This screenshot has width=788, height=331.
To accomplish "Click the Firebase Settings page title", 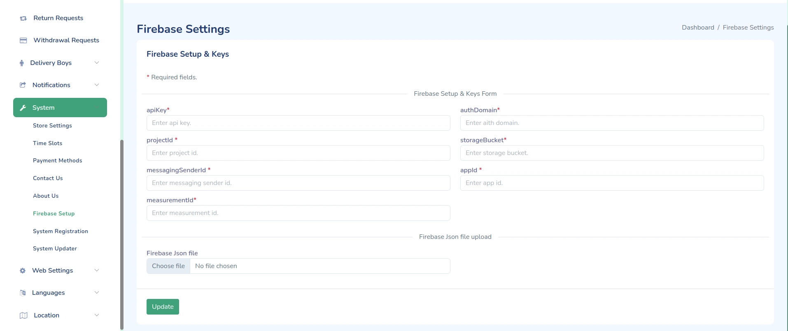I will [183, 29].
